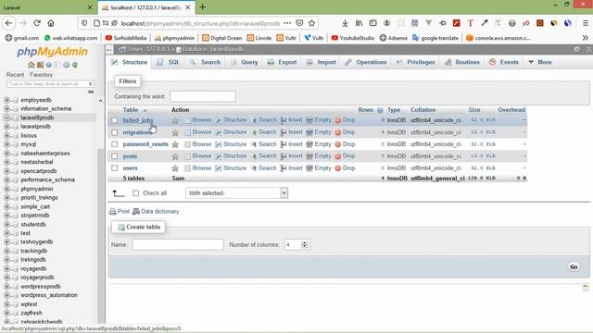Open Firefox library icon
Image resolution: width=593 pixels, height=333 pixels.
tap(359, 23)
